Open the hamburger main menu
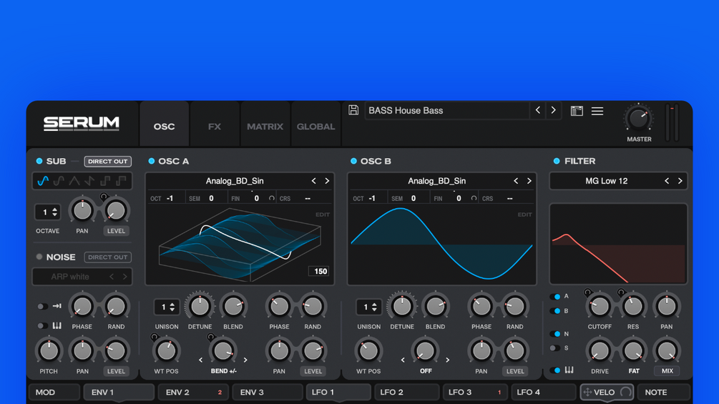This screenshot has height=404, width=719. (597, 111)
